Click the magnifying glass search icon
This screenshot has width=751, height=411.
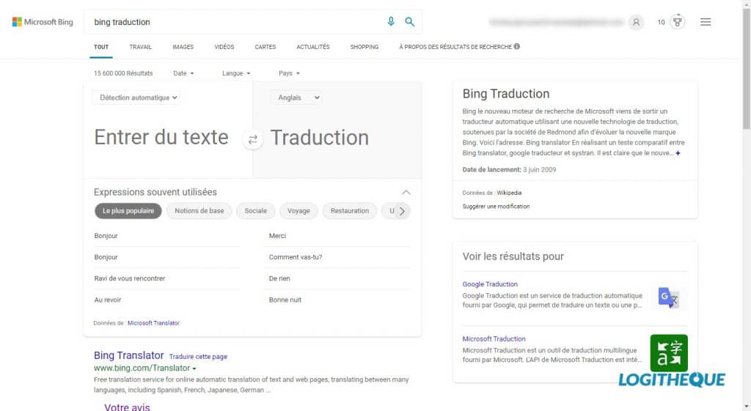click(409, 22)
